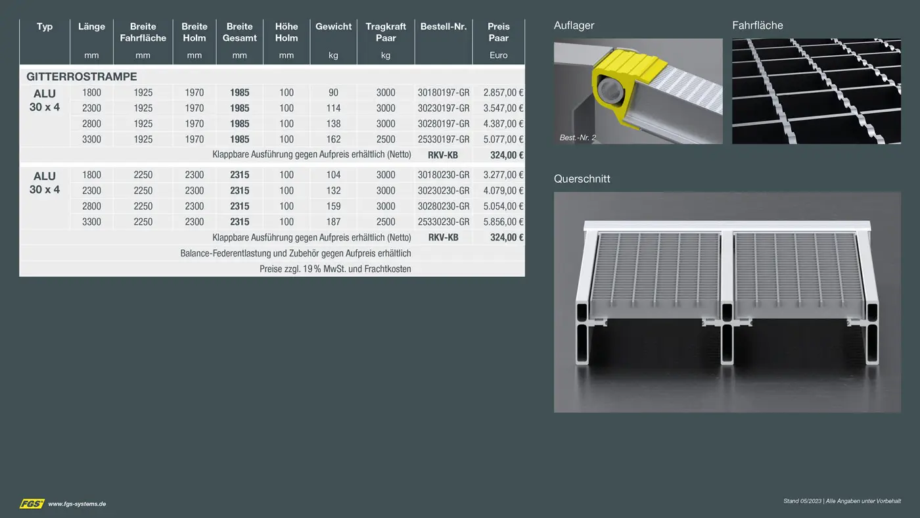Screen dimensions: 920x518
Task: Click the Tragkraft Paar column header
Action: click(386, 32)
